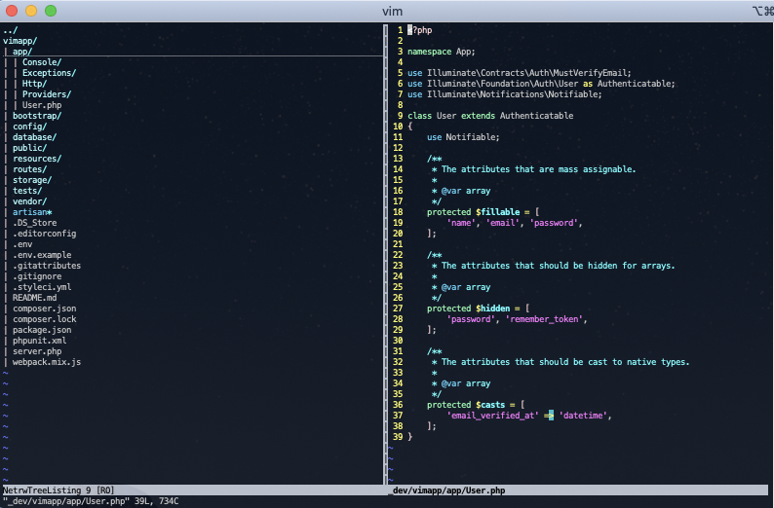The height and width of the screenshot is (508, 774).
Task: Open composer.json from the listing
Action: (44, 308)
